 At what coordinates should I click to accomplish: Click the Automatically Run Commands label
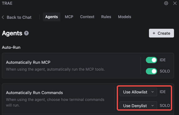[34, 93]
